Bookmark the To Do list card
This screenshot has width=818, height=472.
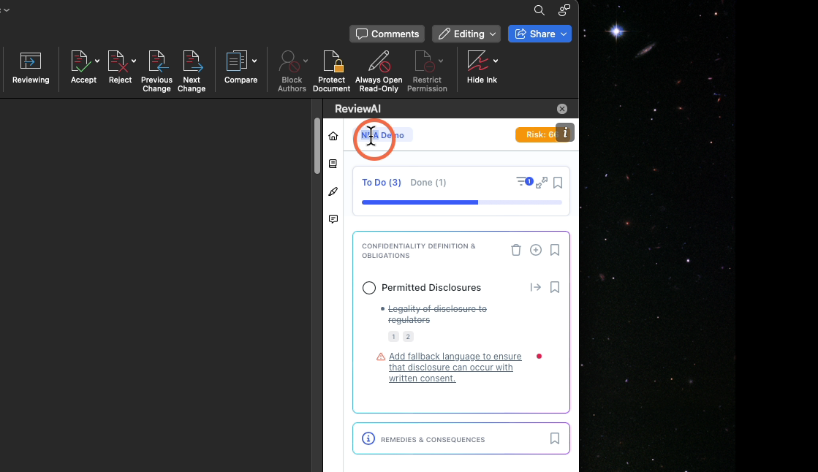point(558,183)
